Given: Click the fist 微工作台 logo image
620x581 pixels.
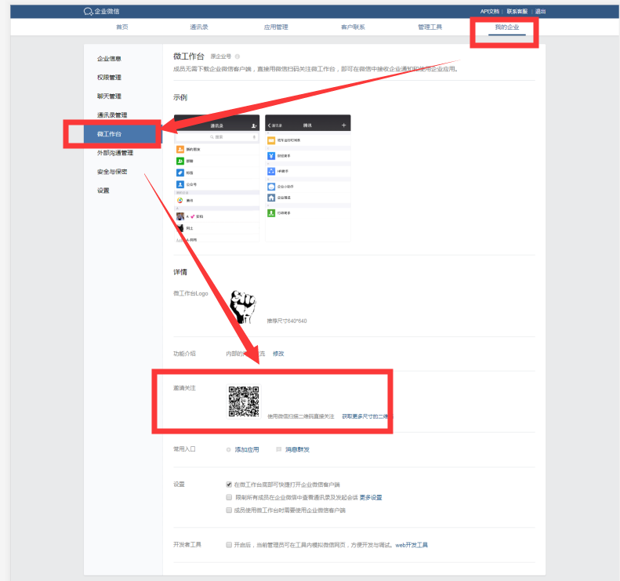Looking at the screenshot, I should 243,307.
